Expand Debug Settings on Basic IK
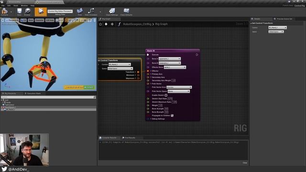 [x=151, y=119]
